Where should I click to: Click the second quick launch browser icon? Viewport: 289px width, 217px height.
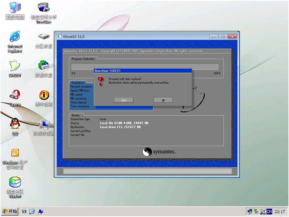click(x=32, y=211)
